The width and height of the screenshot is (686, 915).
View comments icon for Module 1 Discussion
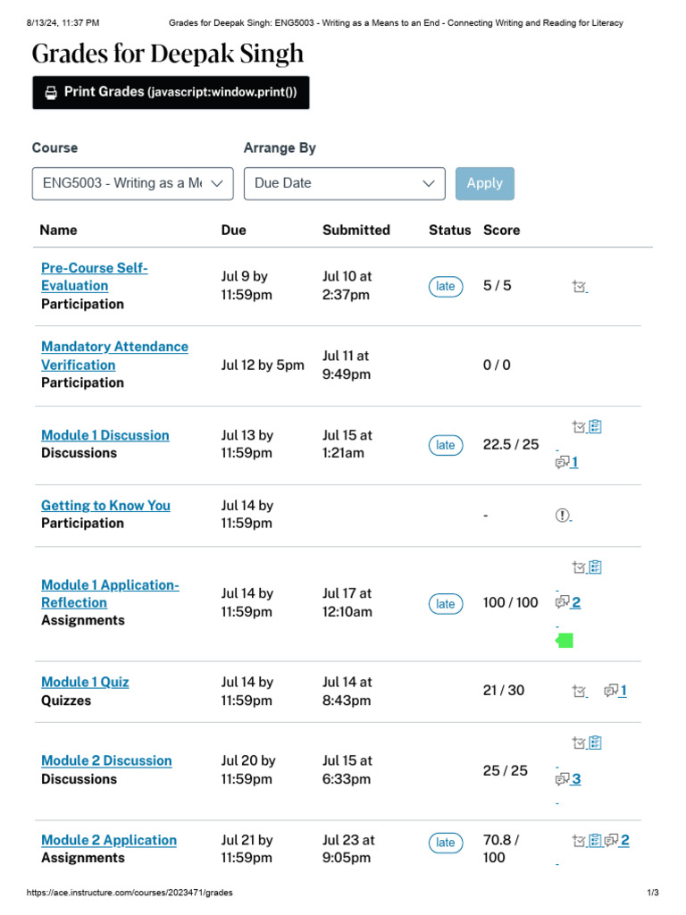[563, 462]
